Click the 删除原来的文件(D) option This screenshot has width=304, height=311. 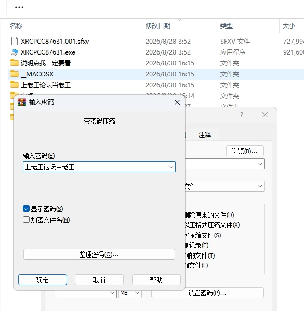(x=209, y=215)
